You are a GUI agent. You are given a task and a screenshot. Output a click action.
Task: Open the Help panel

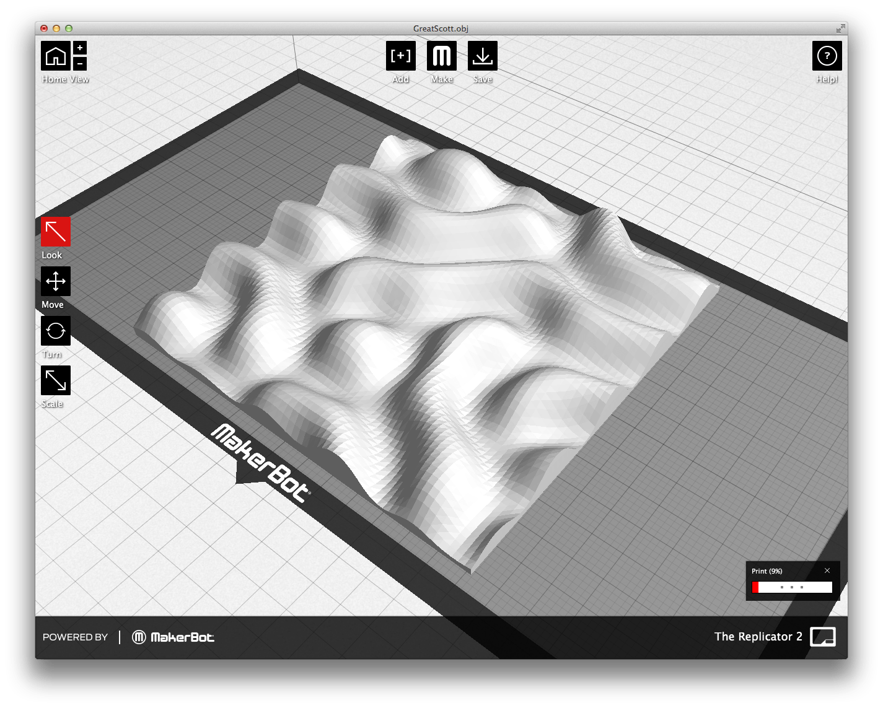tap(827, 56)
